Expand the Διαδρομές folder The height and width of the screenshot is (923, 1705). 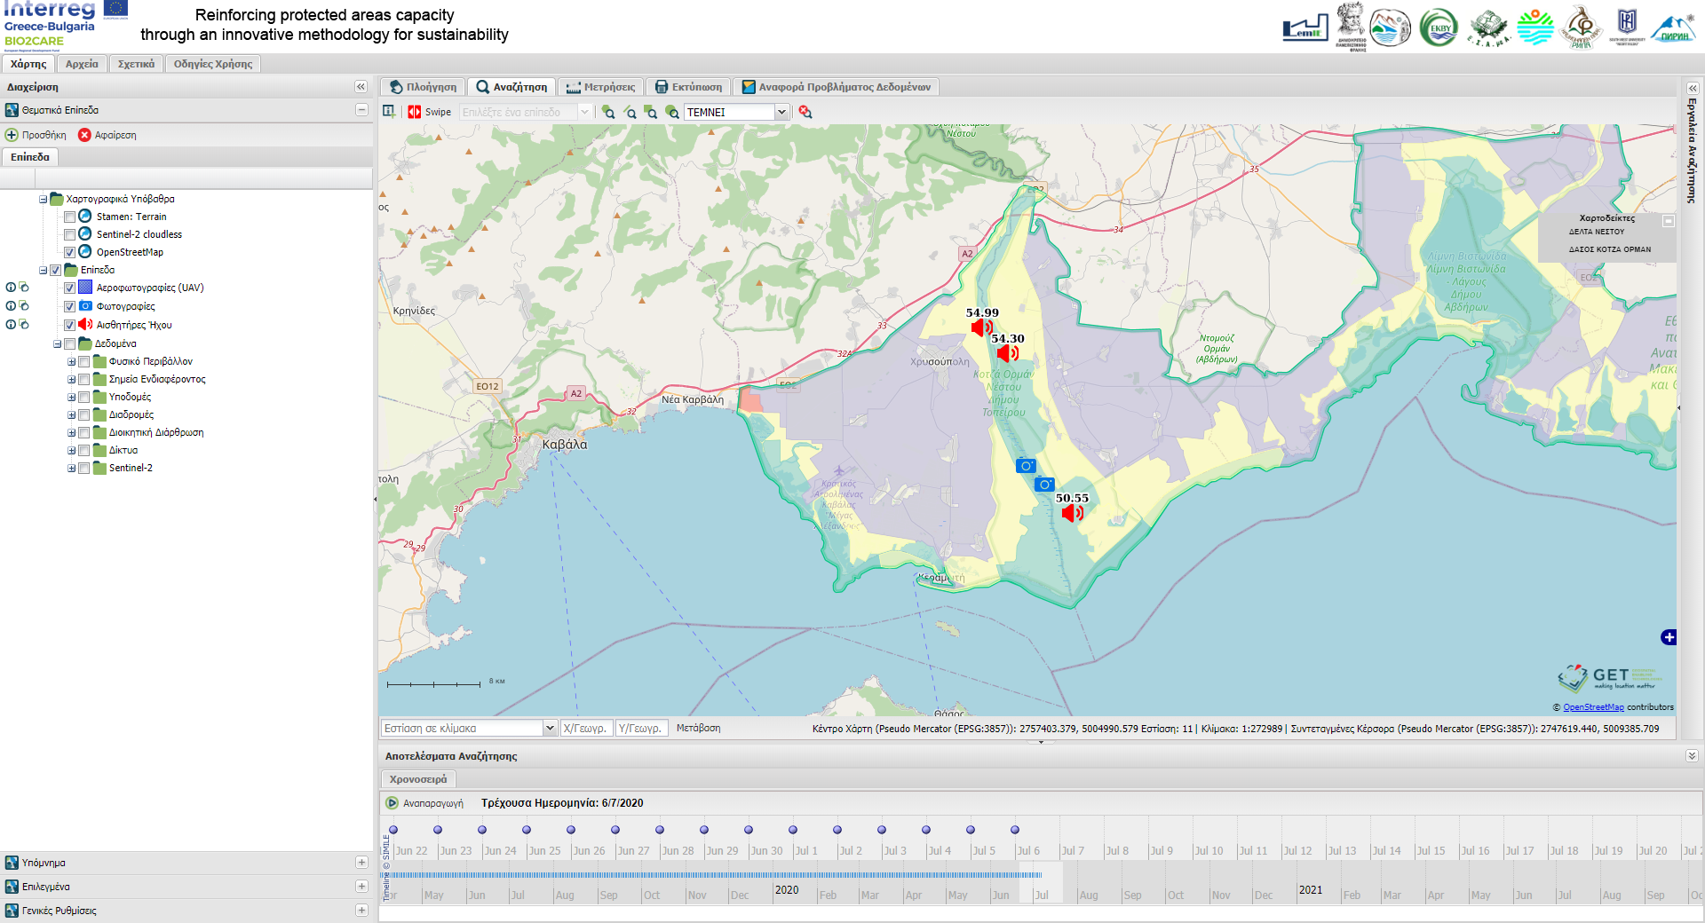point(71,414)
